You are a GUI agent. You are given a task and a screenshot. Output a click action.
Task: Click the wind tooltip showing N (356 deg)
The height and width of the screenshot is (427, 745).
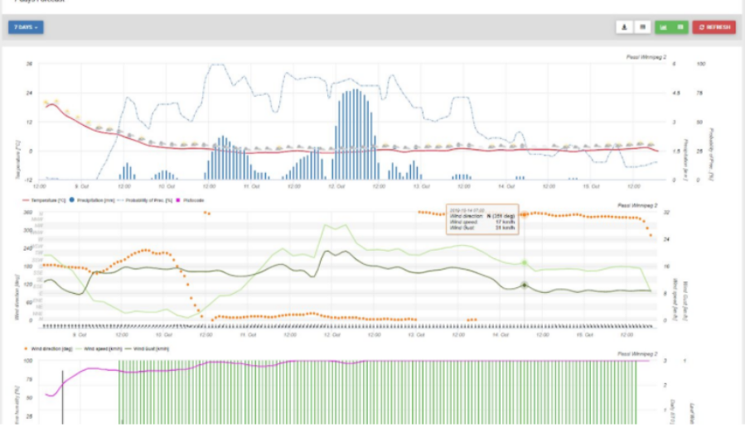click(482, 219)
